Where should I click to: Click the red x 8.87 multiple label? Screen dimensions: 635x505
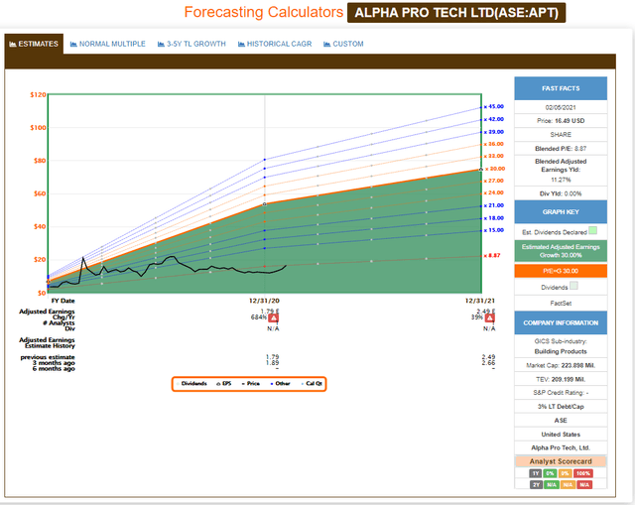coord(492,256)
